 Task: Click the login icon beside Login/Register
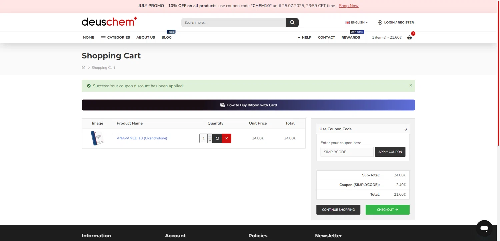(x=380, y=22)
